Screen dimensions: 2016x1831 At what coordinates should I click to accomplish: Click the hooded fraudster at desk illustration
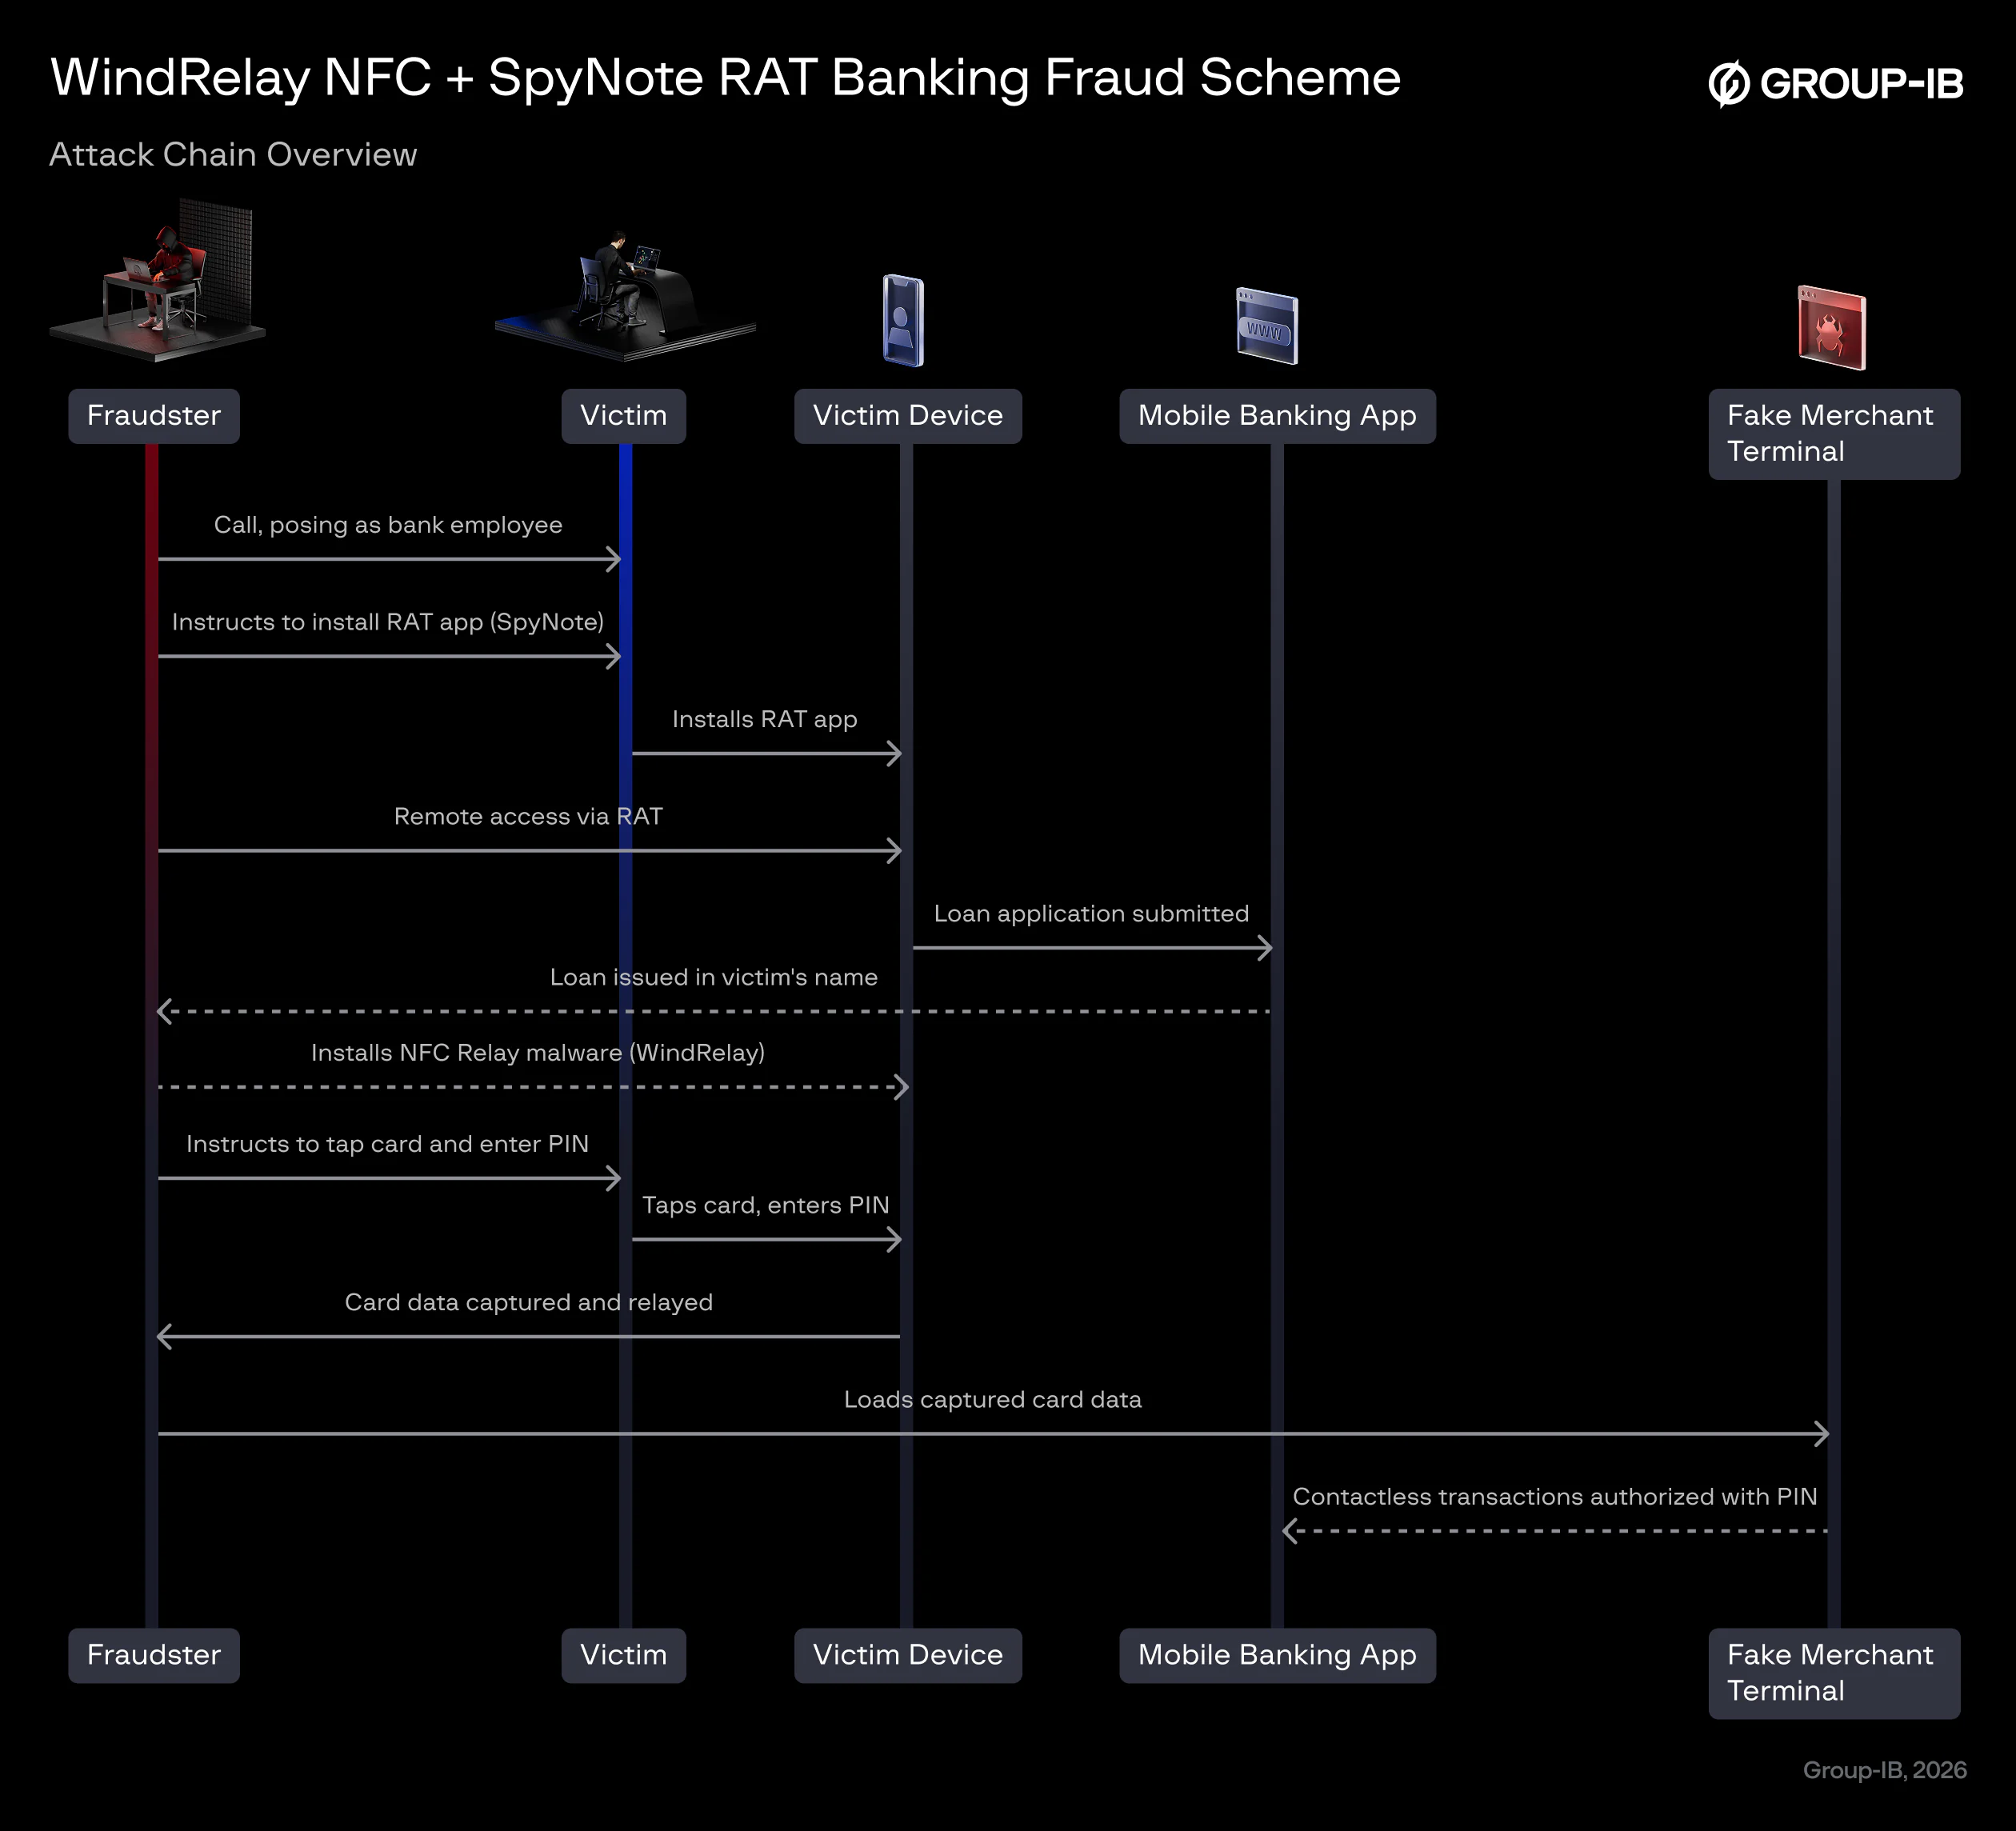(x=158, y=280)
